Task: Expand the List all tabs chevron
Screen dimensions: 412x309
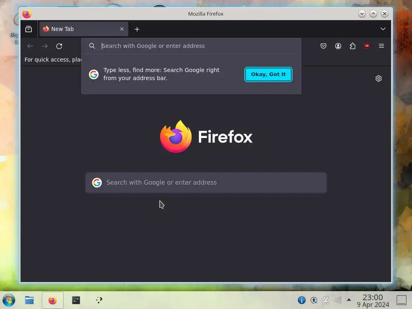Action: pos(383,29)
